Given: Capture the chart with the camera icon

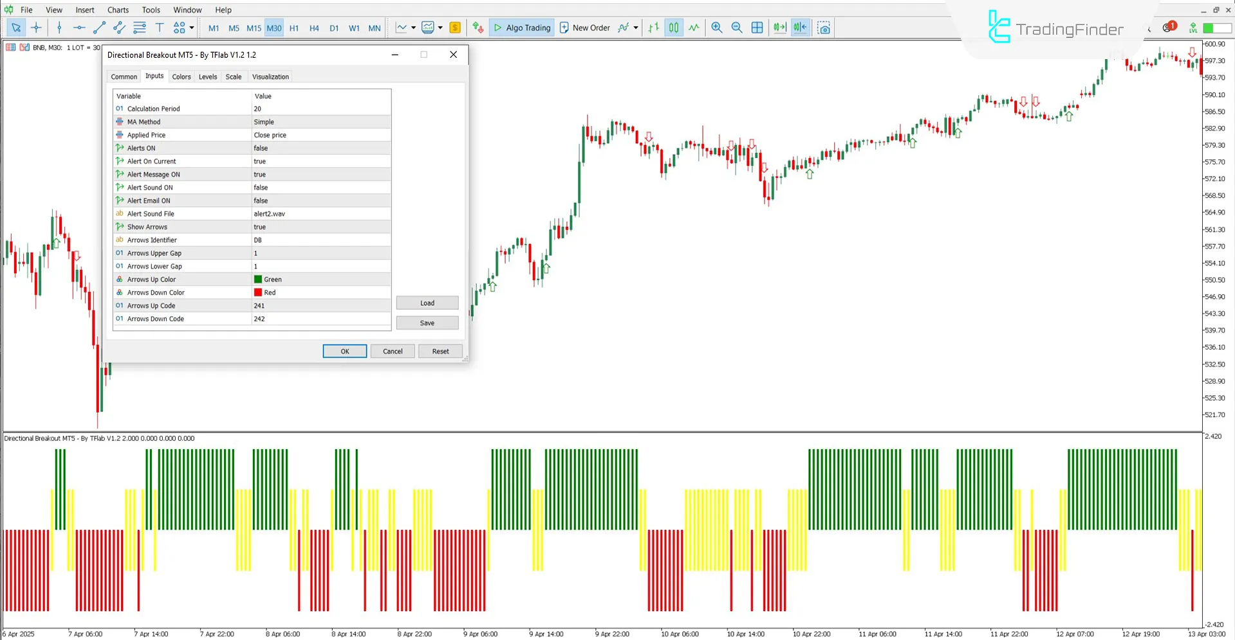Looking at the screenshot, I should tap(824, 28).
